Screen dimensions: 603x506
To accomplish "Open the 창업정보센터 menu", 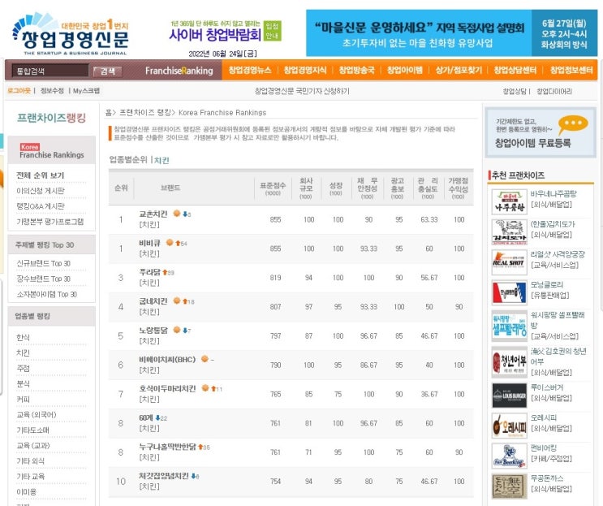I will click(571, 70).
